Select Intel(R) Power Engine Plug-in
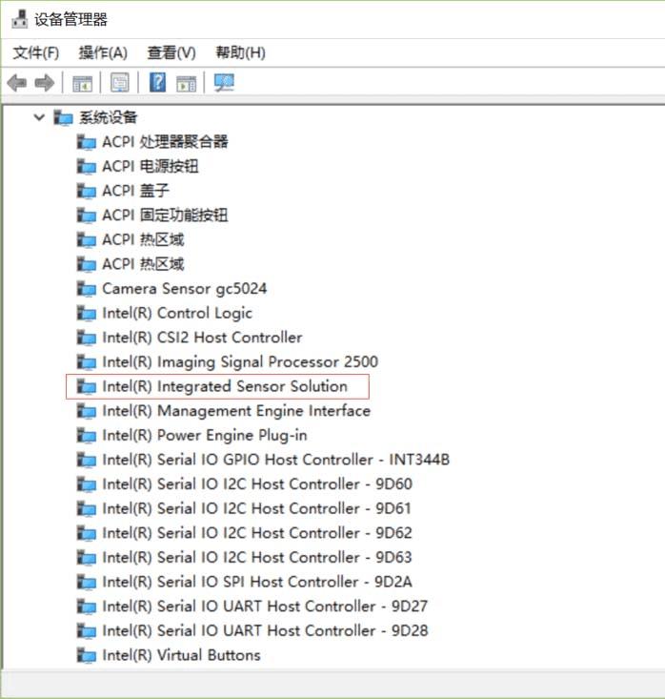The width and height of the screenshot is (665, 699). (x=205, y=436)
